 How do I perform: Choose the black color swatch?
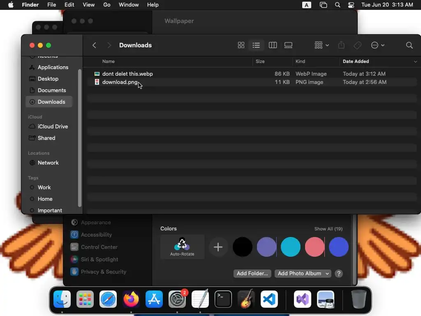(x=243, y=247)
